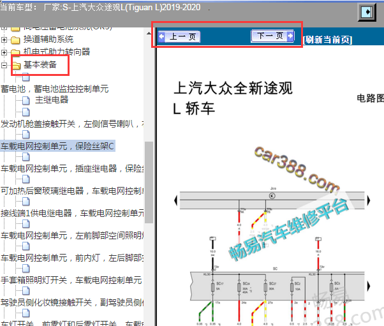Screen dimensions: 384x326
Task: Click the 上汽大众全新途观 L 轿车 title
Action: (233, 98)
